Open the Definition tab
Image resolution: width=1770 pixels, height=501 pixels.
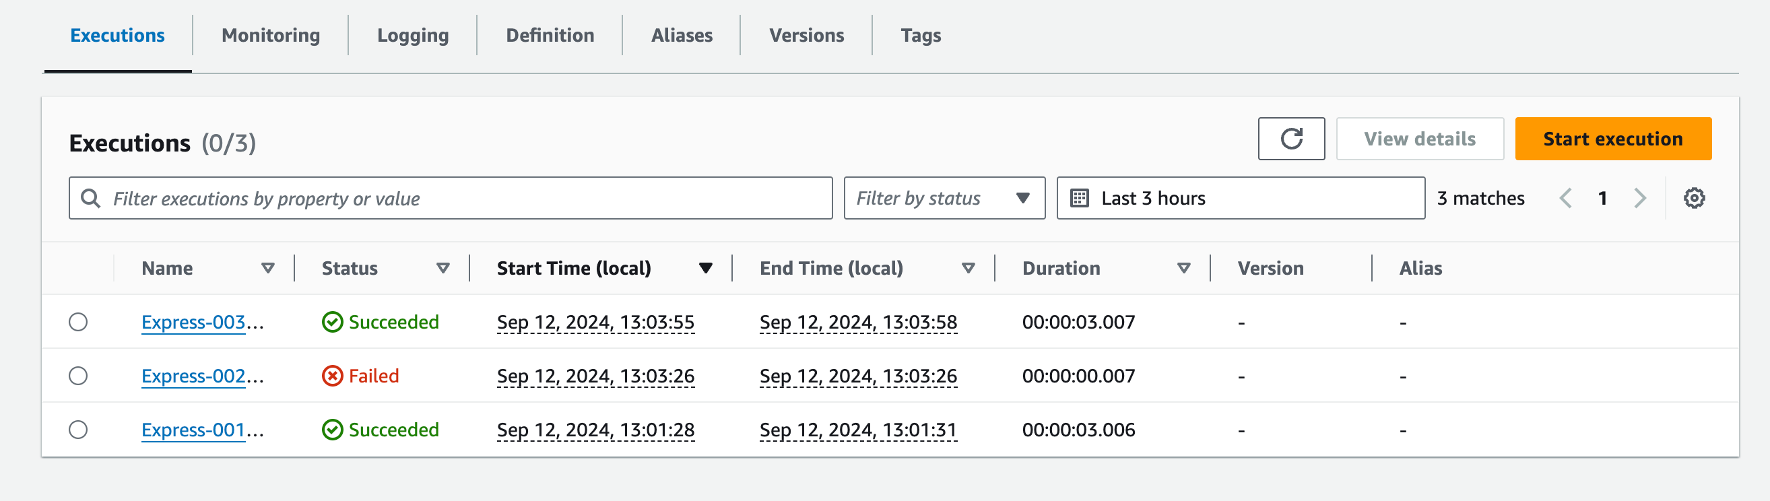point(550,36)
